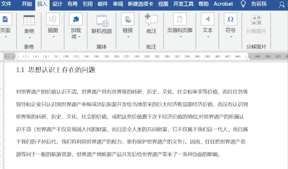Switch to the 设计 tab

(57, 4)
